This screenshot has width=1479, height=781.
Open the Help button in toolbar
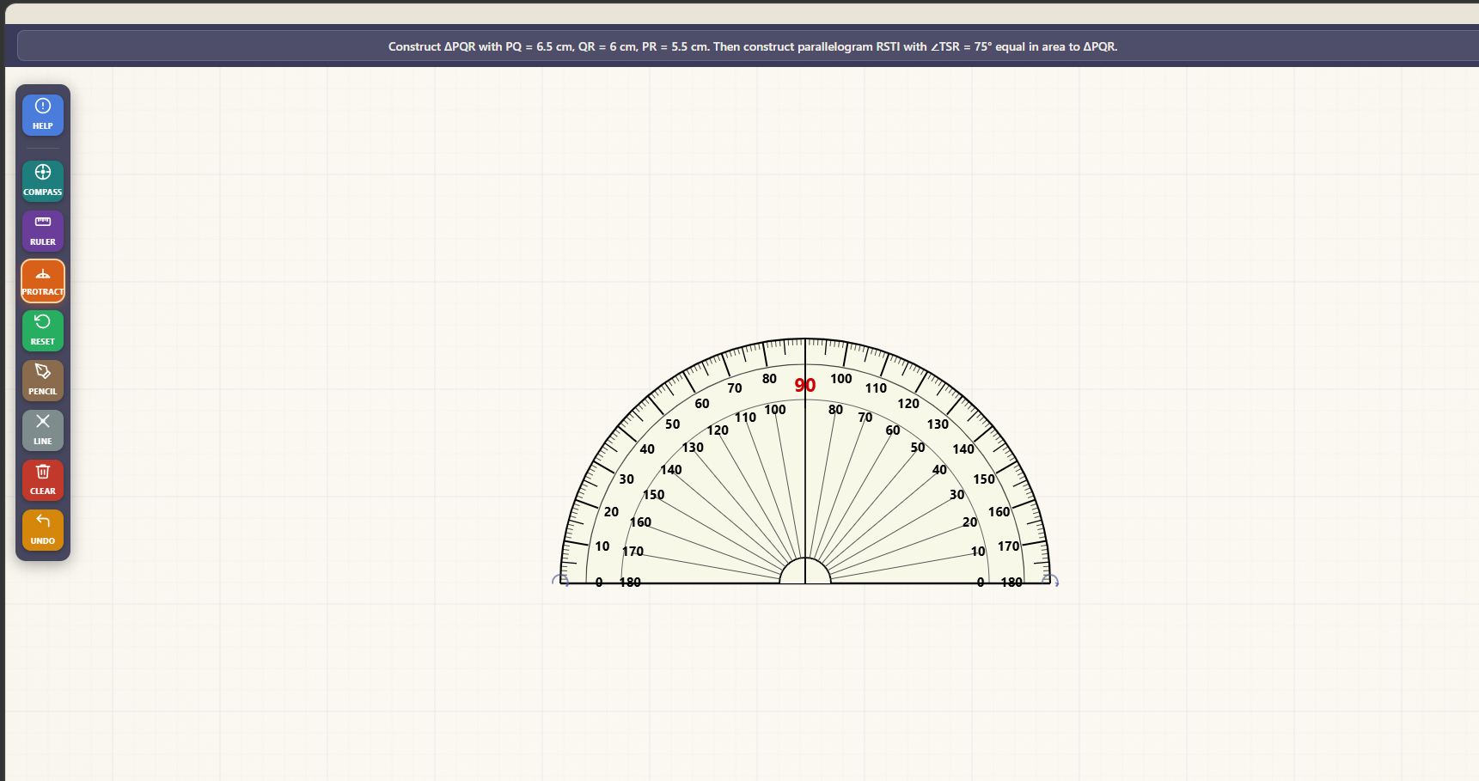[x=43, y=114]
